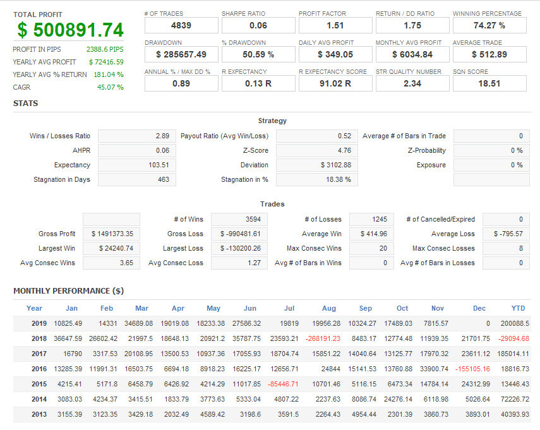The image size is (540, 430).
Task: Click the 2016 November value 33900.74
Action: tap(435, 369)
